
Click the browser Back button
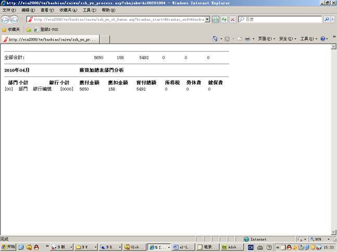[6, 19]
